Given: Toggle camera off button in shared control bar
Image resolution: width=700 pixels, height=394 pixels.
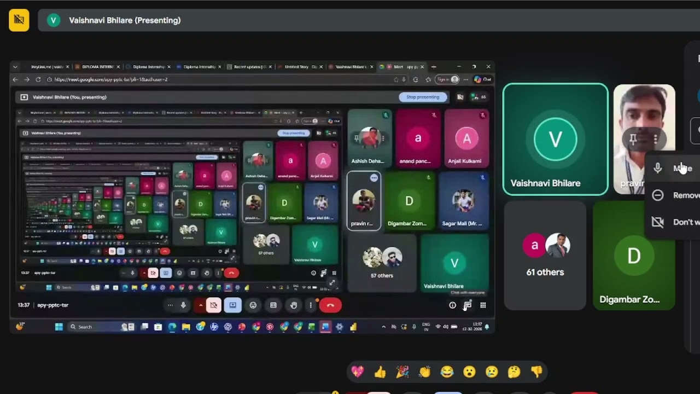Looking at the screenshot, I should pyautogui.click(x=213, y=305).
